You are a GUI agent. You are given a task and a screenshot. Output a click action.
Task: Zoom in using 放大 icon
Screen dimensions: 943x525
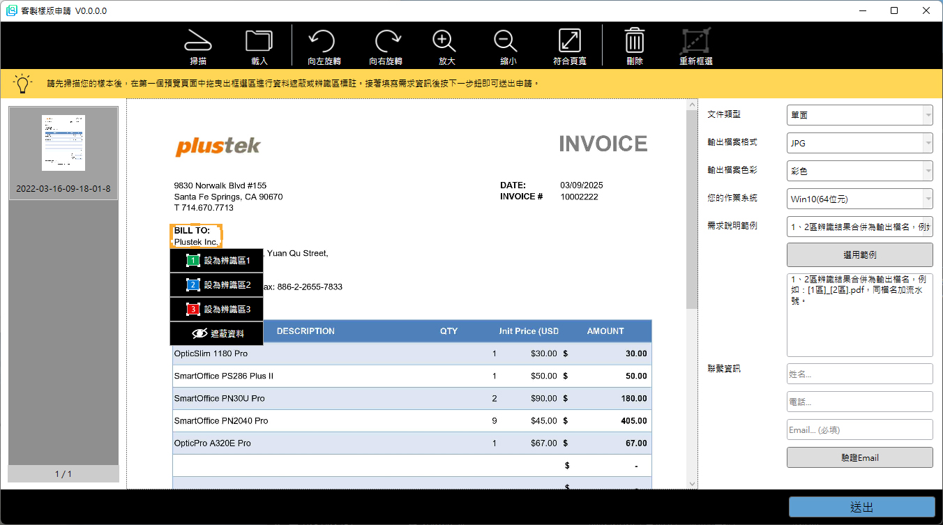point(446,47)
